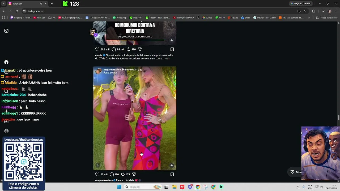Go back to the previous page

point(4,11)
